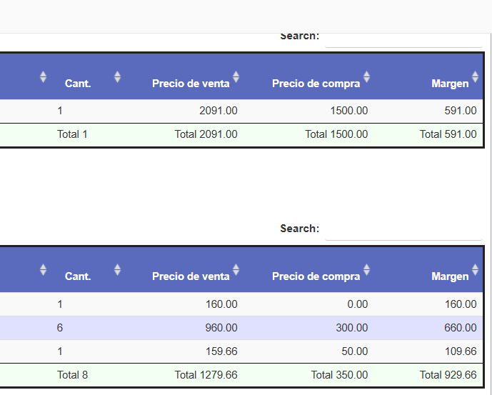Click Precio de compra sort arrows in first table

coord(366,76)
